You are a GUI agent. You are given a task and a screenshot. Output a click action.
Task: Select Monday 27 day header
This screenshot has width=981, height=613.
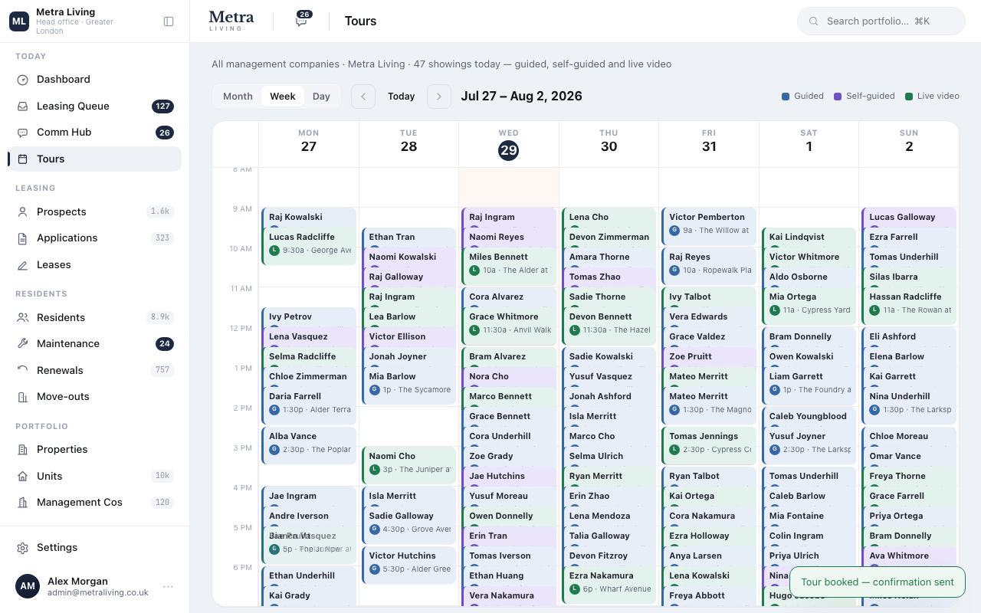pos(309,144)
